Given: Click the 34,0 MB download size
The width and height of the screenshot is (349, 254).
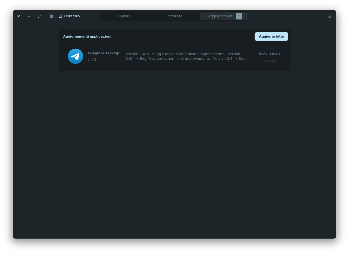Looking at the screenshot, I should click(x=270, y=62).
